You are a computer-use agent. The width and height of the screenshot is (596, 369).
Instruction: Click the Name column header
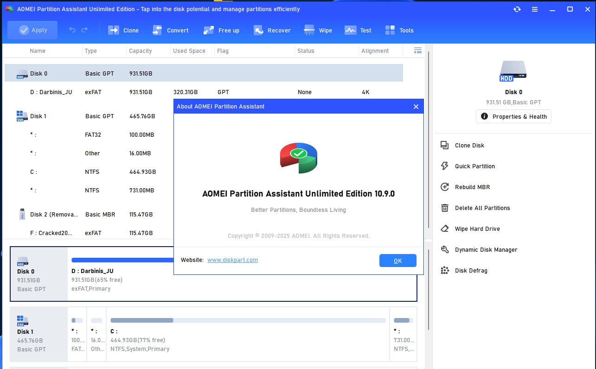coord(38,51)
